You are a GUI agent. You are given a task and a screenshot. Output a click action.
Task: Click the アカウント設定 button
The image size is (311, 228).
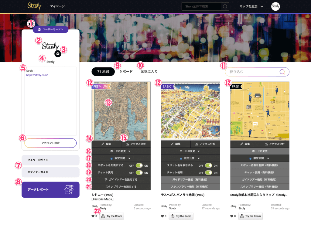50,143
